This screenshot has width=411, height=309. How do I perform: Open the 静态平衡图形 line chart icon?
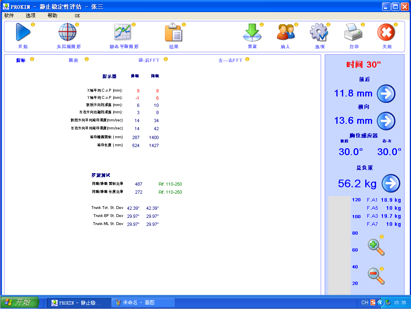pyautogui.click(x=123, y=33)
